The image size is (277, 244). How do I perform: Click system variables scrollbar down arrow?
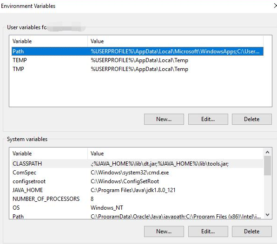268,215
